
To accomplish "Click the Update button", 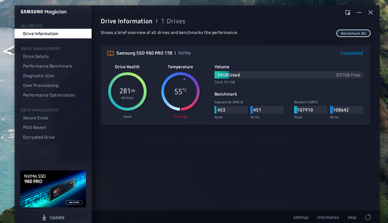I will [53, 217].
